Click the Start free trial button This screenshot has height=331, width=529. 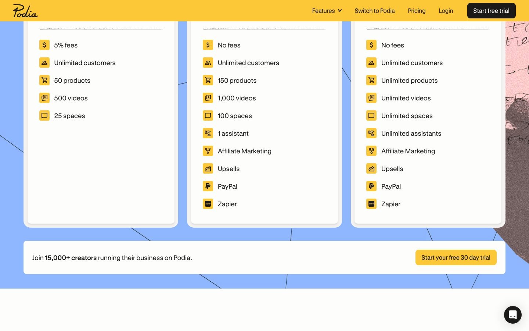492,11
